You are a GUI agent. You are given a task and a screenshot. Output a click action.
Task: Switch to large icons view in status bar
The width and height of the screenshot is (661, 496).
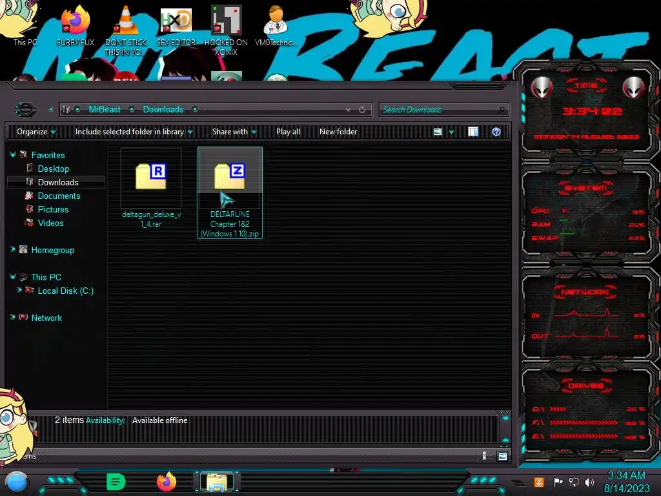point(502,456)
